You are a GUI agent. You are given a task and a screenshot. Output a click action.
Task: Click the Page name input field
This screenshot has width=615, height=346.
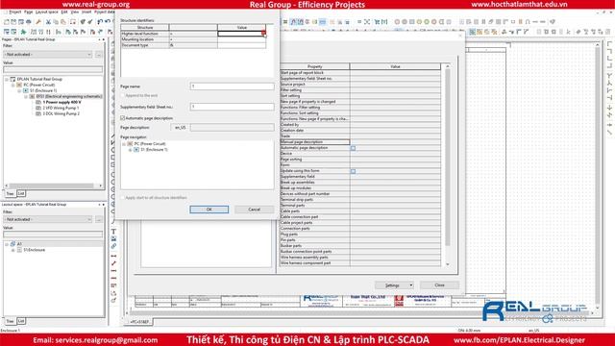coord(233,86)
